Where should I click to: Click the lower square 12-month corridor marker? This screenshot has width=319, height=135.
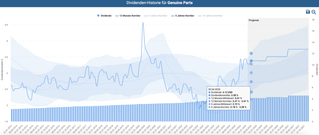coord(251,92)
